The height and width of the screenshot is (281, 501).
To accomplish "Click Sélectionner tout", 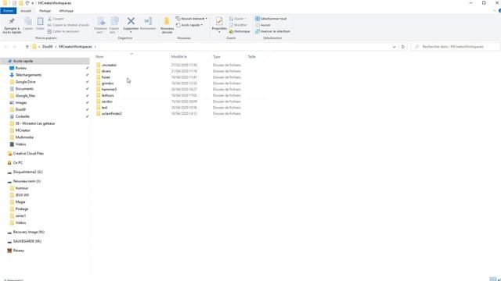I will click(271, 19).
